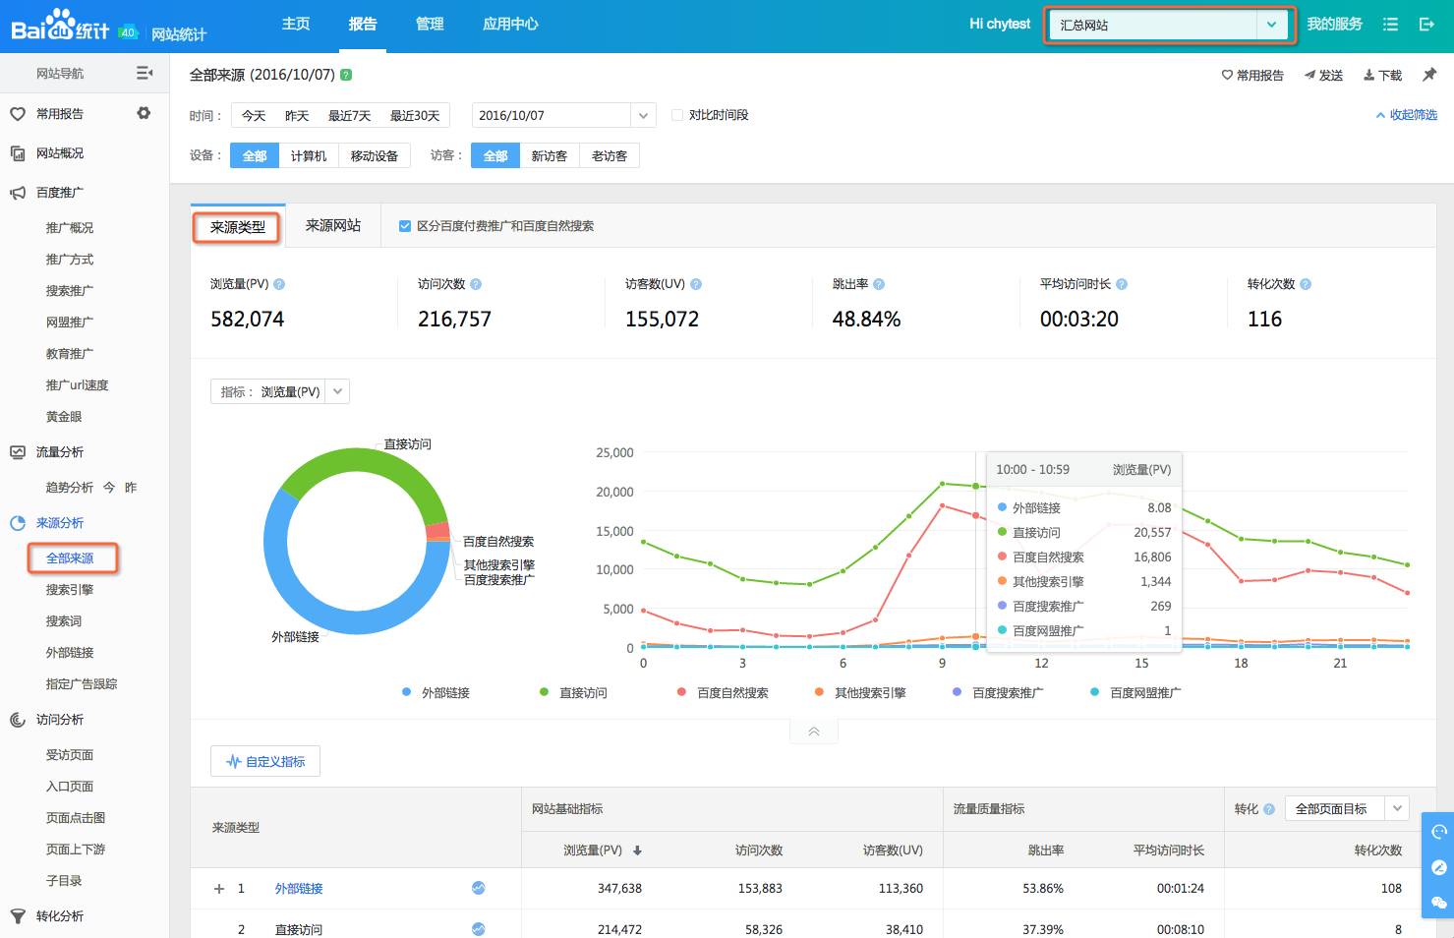
Task: Click trend chart icon in 外部链接 row
Action: 479,888
